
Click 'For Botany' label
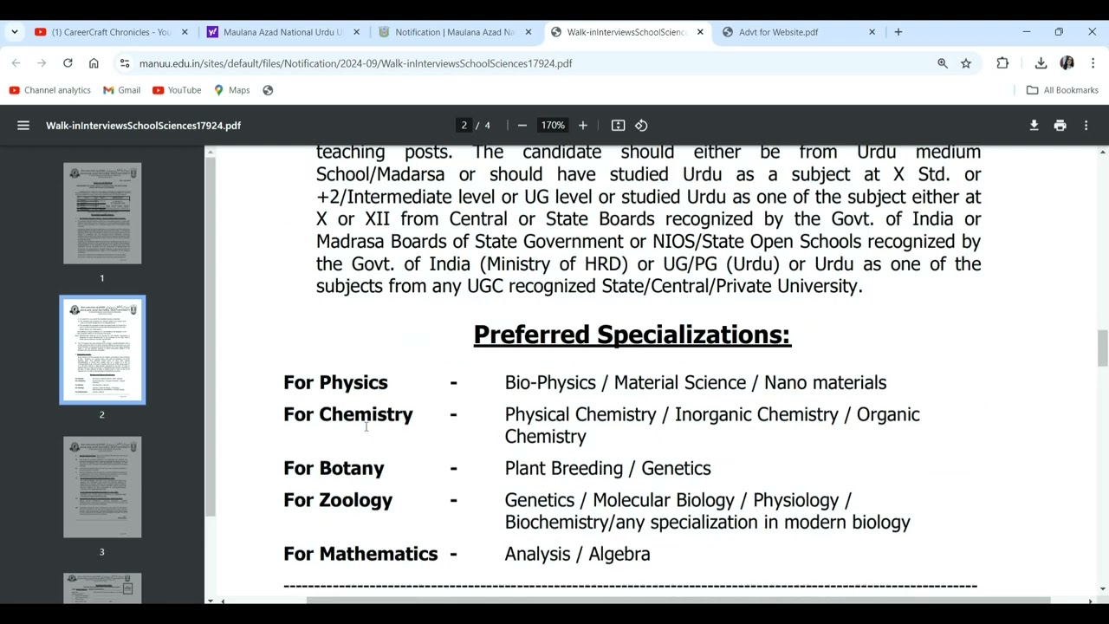(334, 468)
